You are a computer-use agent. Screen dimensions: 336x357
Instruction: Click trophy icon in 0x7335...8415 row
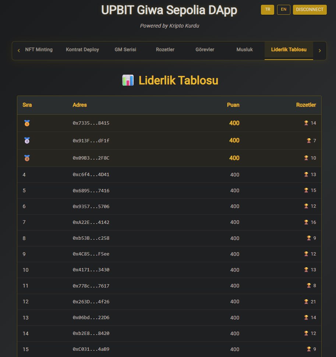(306, 123)
